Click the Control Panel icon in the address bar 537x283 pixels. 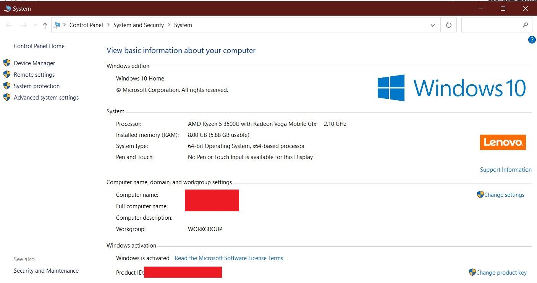pyautogui.click(x=58, y=25)
